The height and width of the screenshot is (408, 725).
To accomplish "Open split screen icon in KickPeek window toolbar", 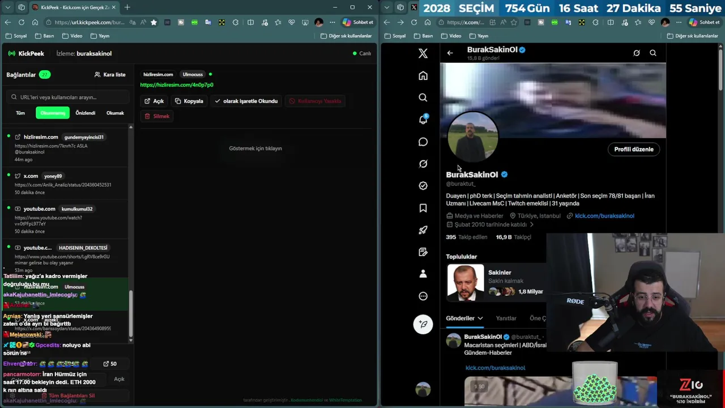I will 250,22.
